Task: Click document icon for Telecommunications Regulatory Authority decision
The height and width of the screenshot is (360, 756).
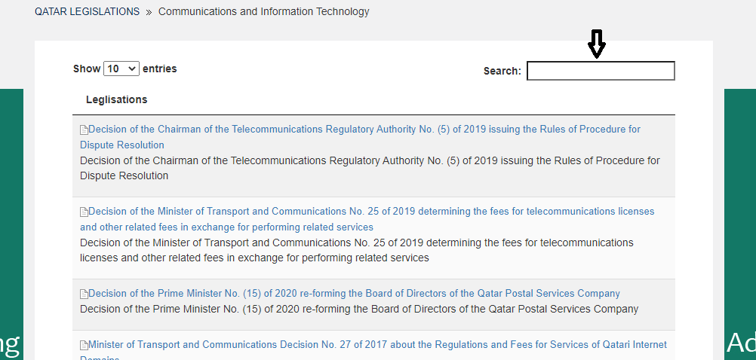Action: pos(84,130)
